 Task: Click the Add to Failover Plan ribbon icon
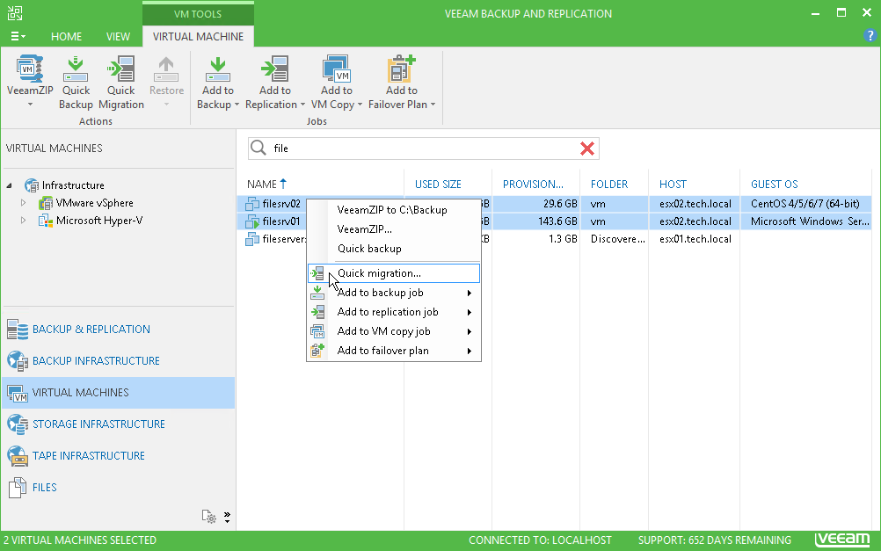tap(401, 69)
